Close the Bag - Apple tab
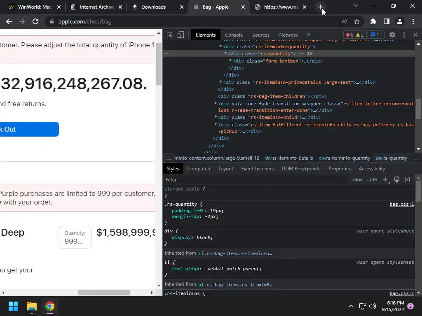This screenshot has height=316, width=422. (x=243, y=7)
